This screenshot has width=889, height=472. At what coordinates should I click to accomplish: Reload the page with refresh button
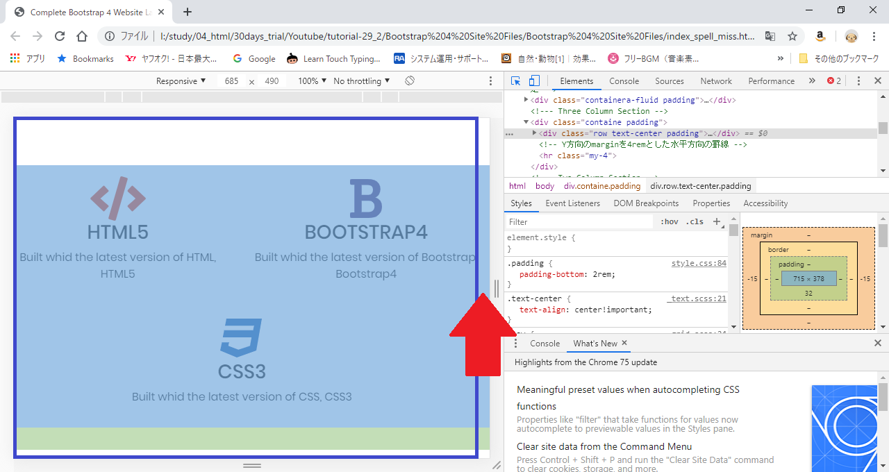click(x=60, y=36)
